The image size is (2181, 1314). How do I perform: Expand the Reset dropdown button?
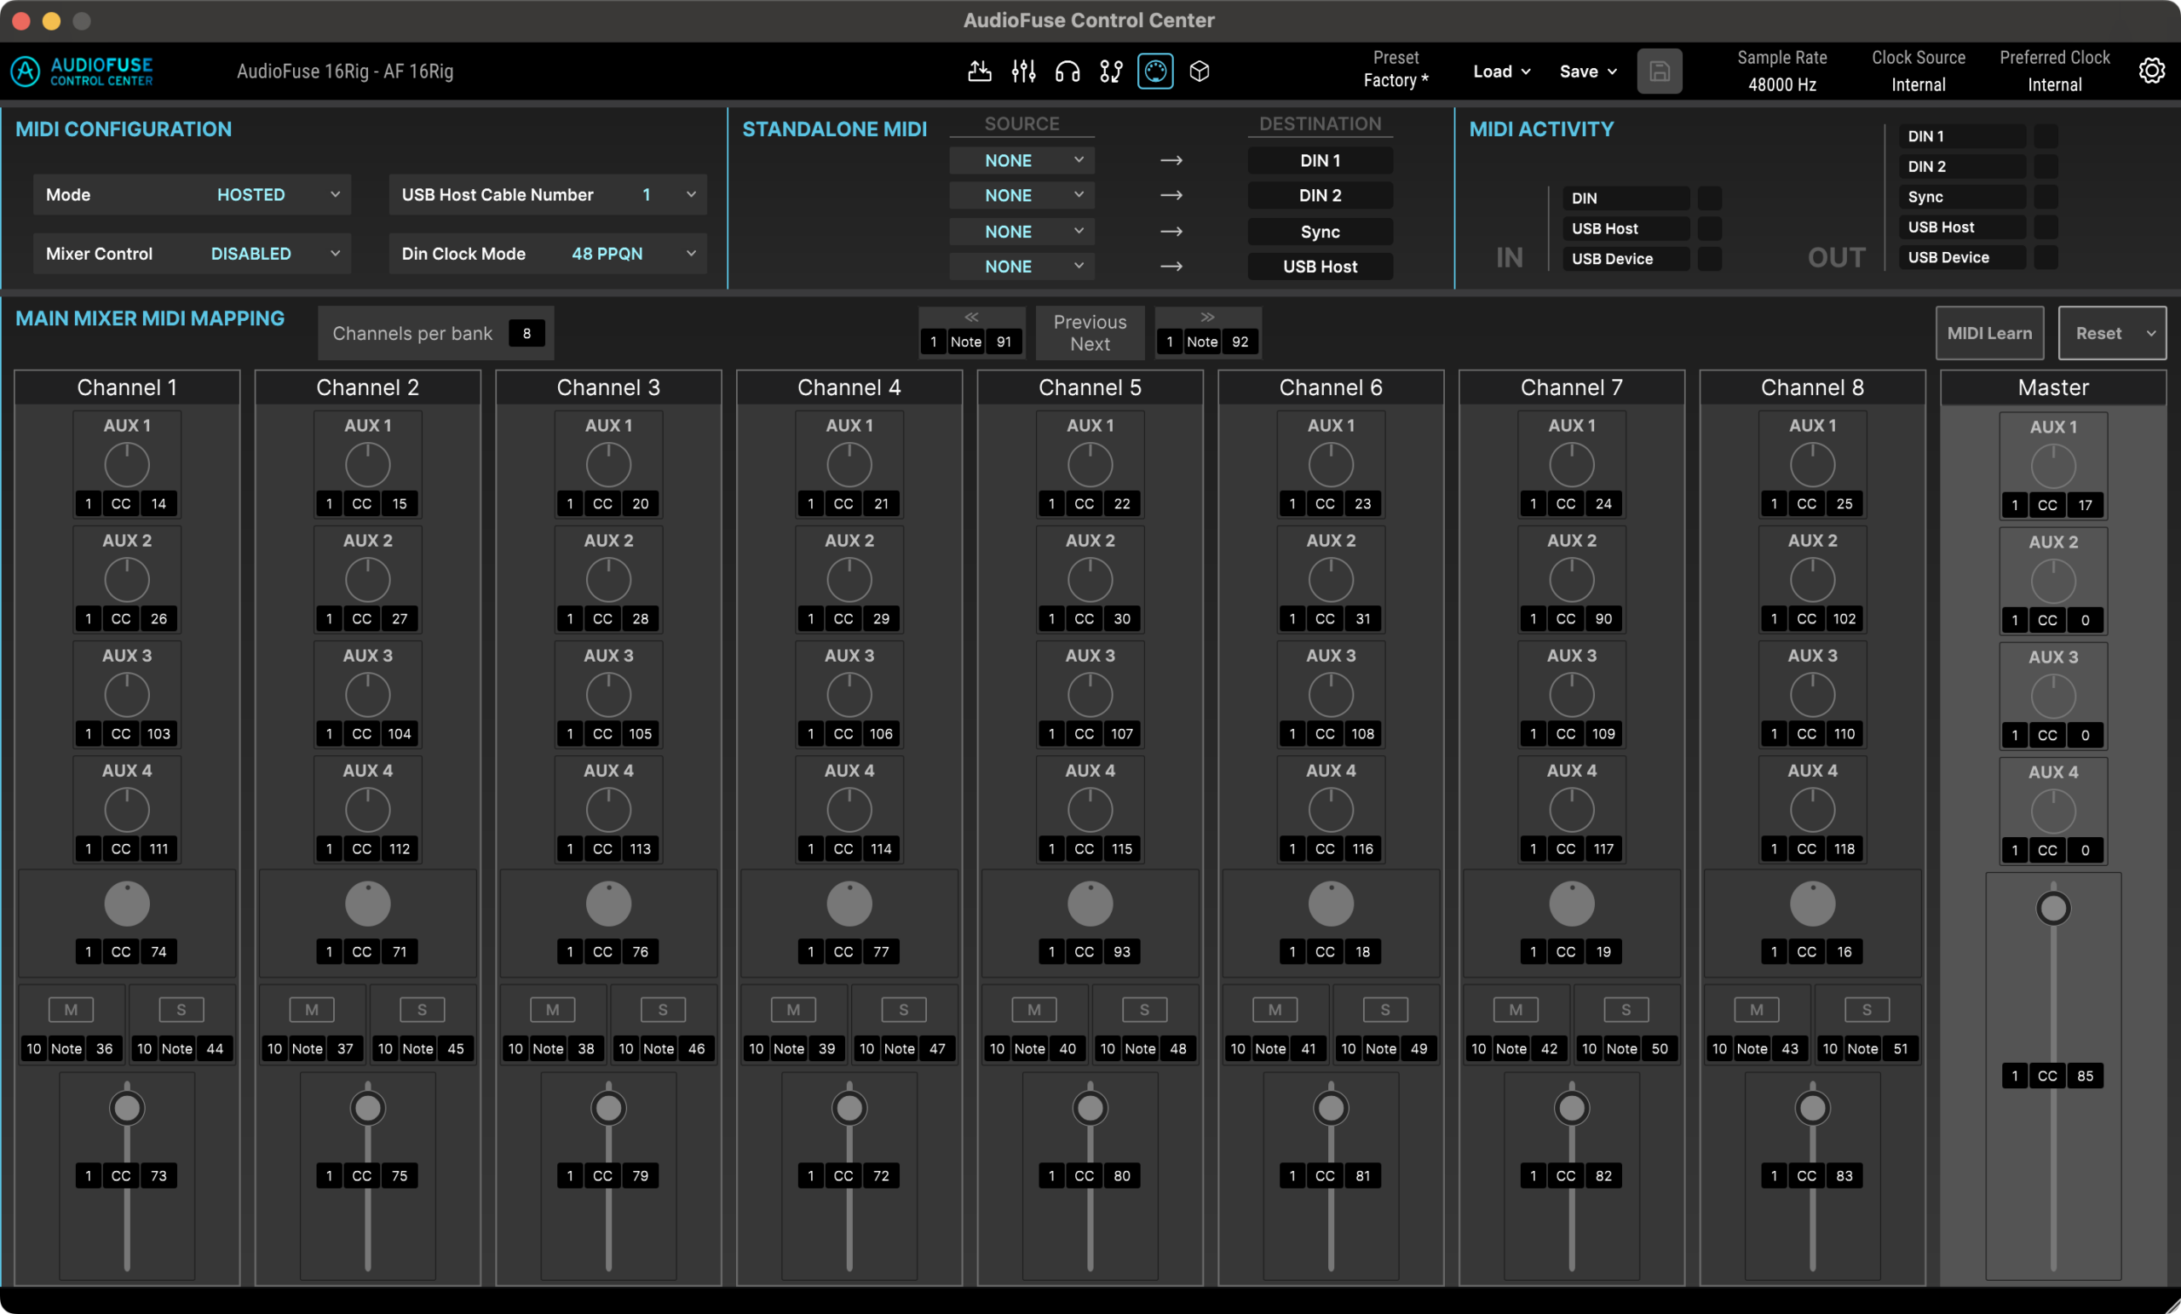coord(2112,334)
